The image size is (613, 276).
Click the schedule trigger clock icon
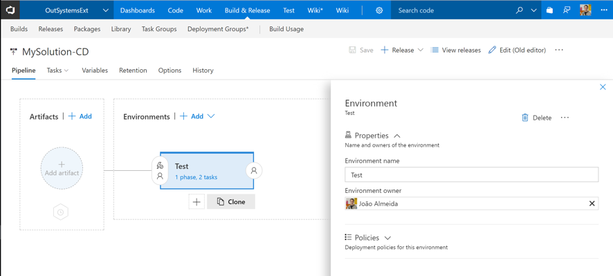pyautogui.click(x=61, y=212)
